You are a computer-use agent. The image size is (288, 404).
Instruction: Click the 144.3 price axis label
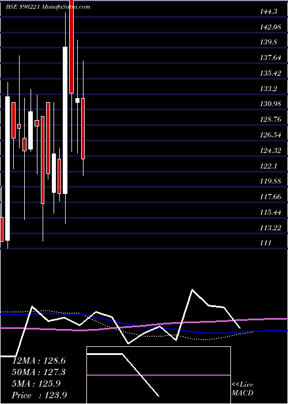click(x=268, y=12)
